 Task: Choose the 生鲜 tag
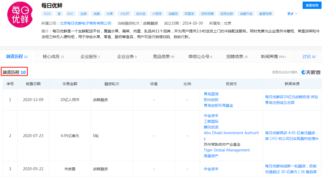click(x=83, y=14)
